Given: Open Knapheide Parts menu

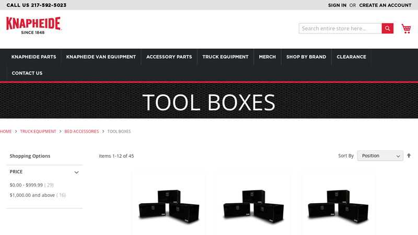Looking at the screenshot, I should [33, 57].
